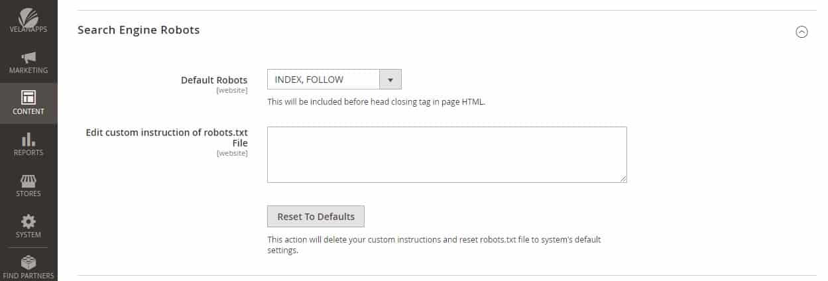Collapse section using the circled chevron icon
This screenshot has width=828, height=281.
point(801,32)
